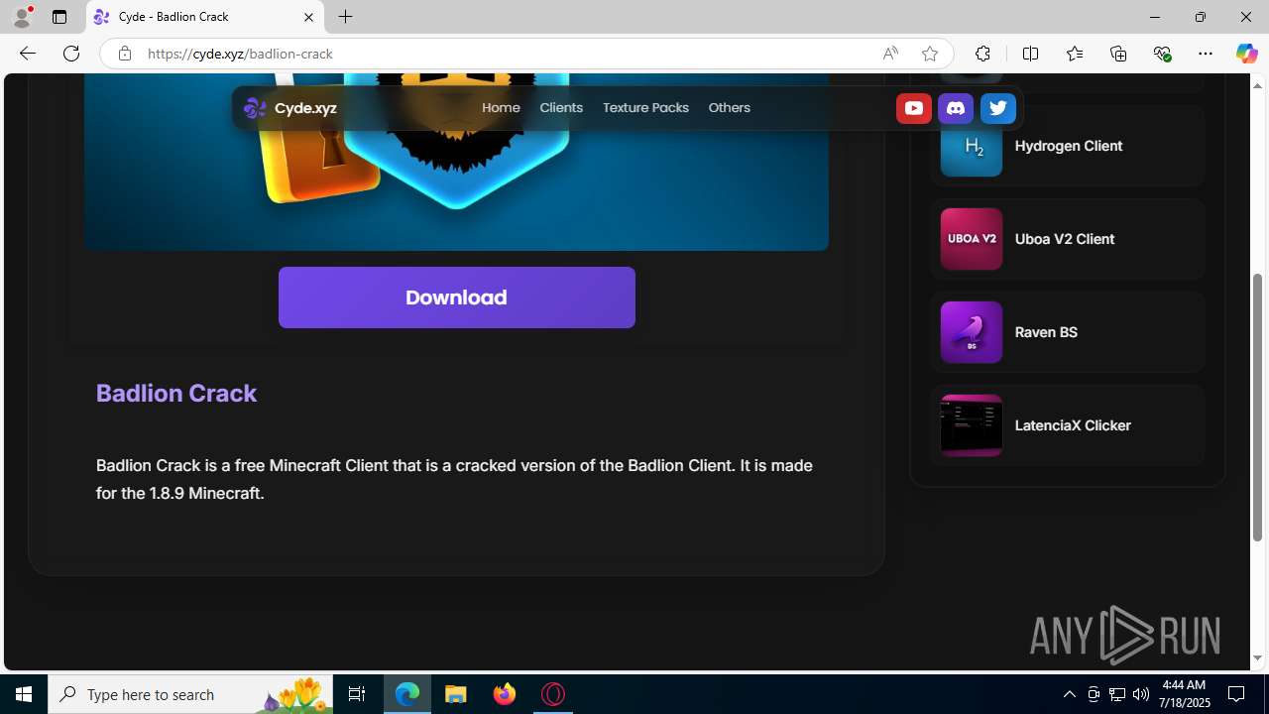Close the Cyde - Badlion Crack tab
Image resolution: width=1269 pixels, height=714 pixels.
[x=308, y=17]
